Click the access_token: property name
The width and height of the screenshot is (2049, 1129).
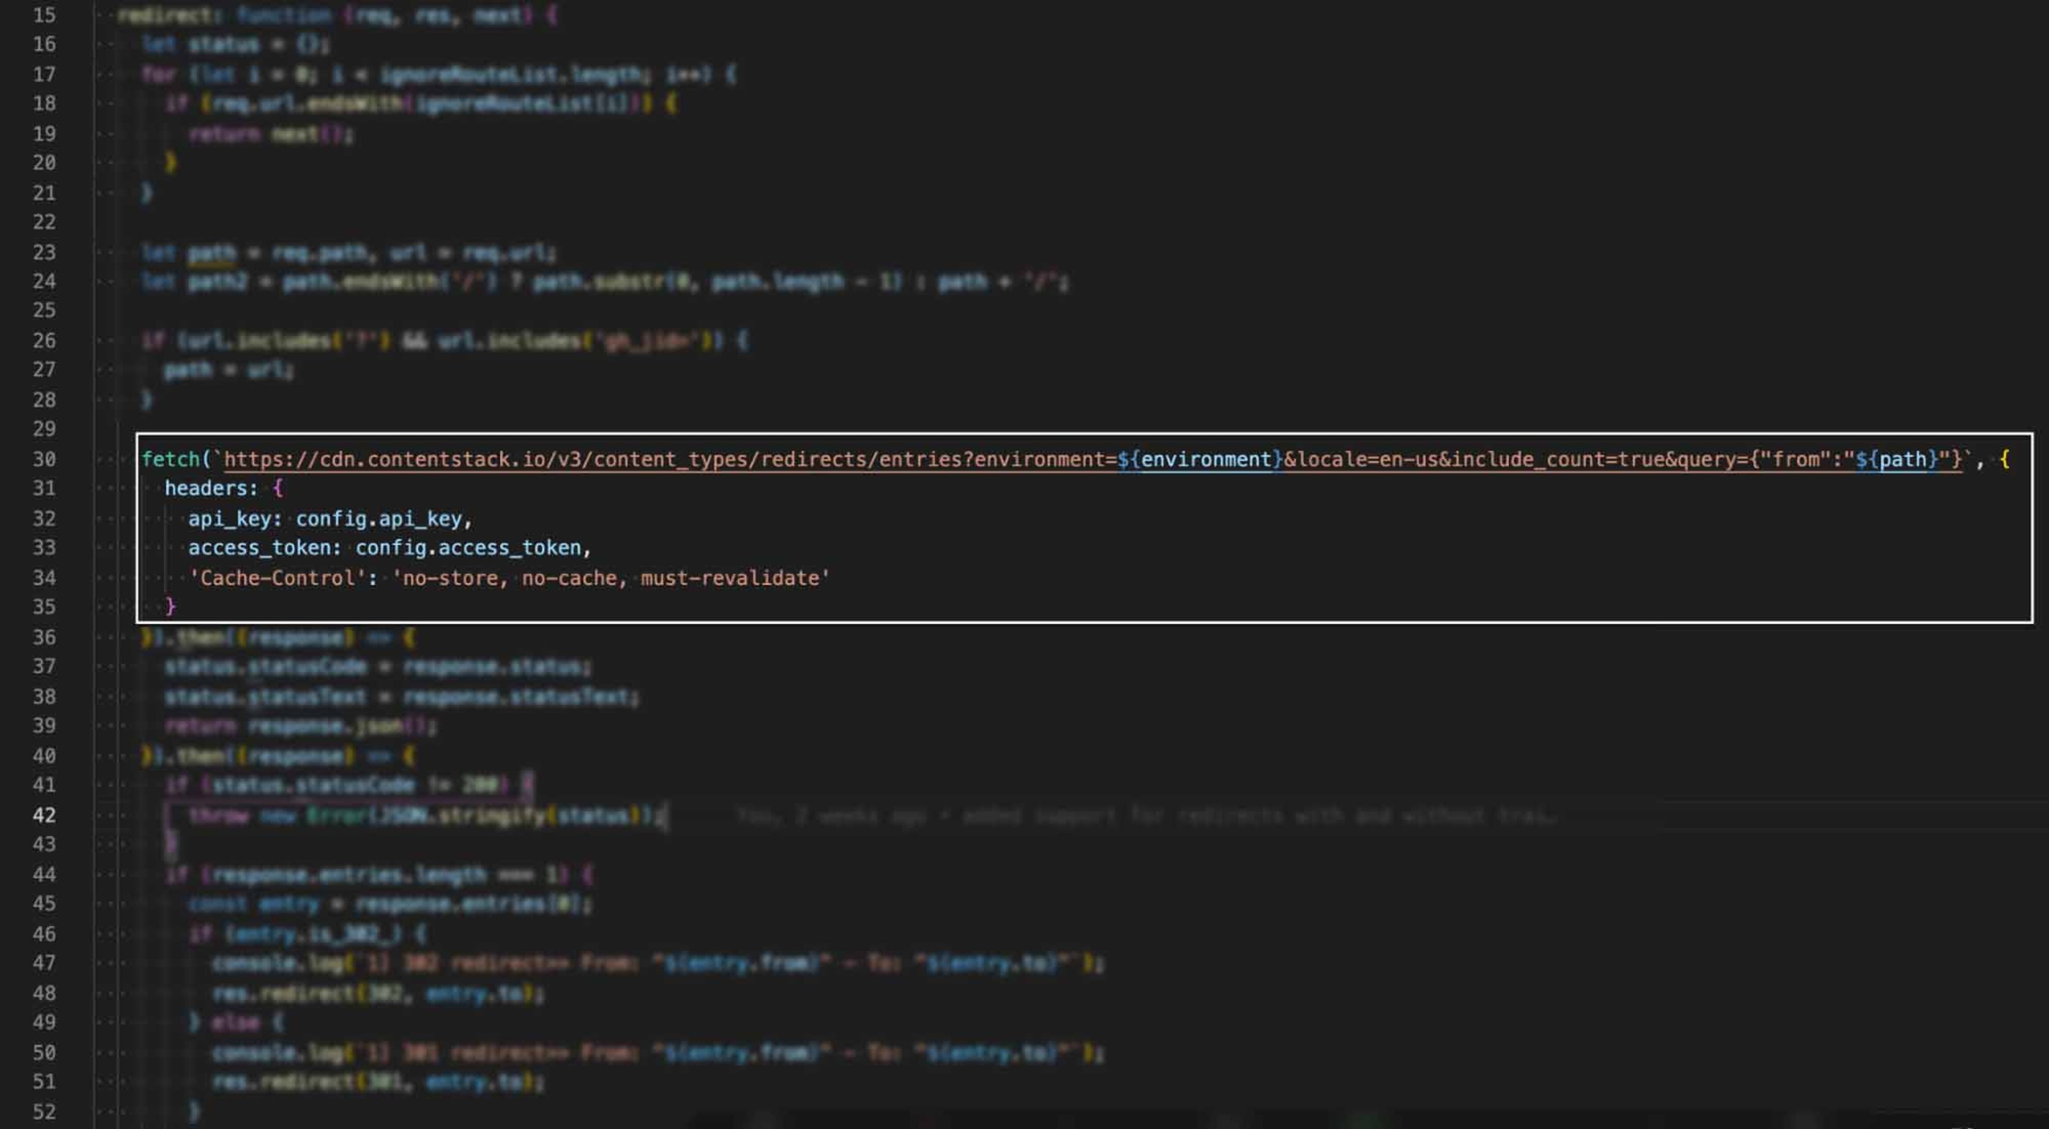click(x=265, y=547)
